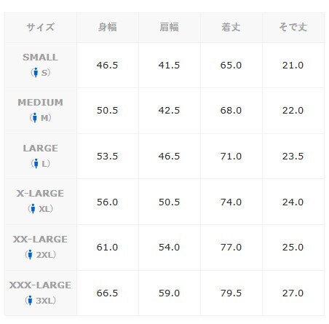The image size is (329, 324).
Task: Click the 79.5 length value cell
Action: tap(231, 293)
